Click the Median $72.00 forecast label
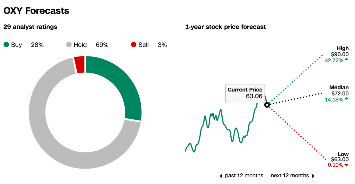The image size is (355, 184). pos(337,93)
